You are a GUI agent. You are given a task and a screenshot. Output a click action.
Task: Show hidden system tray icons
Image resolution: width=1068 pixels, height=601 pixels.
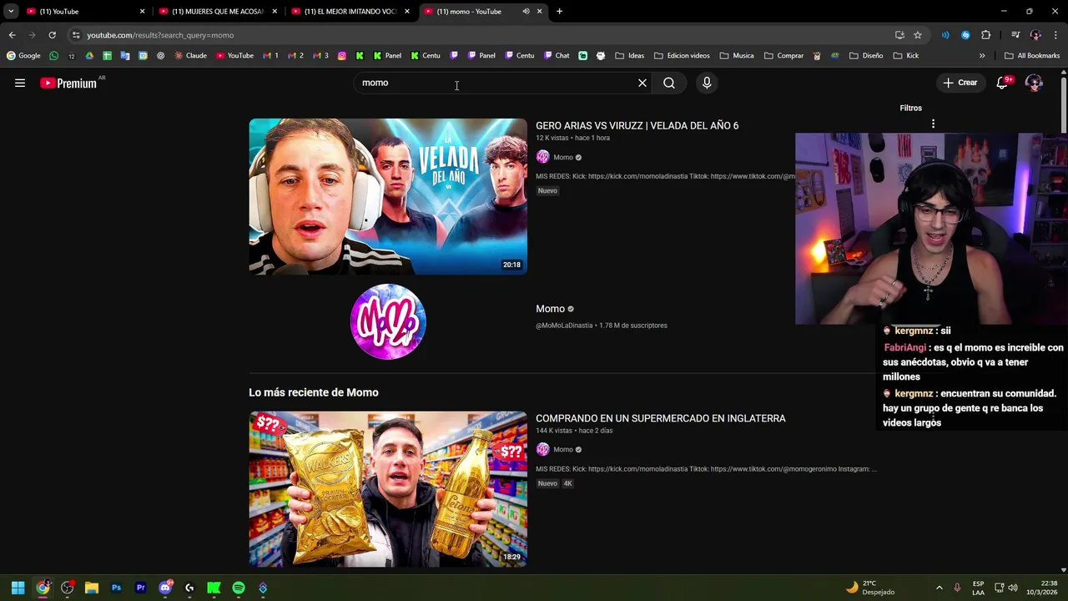point(939,588)
